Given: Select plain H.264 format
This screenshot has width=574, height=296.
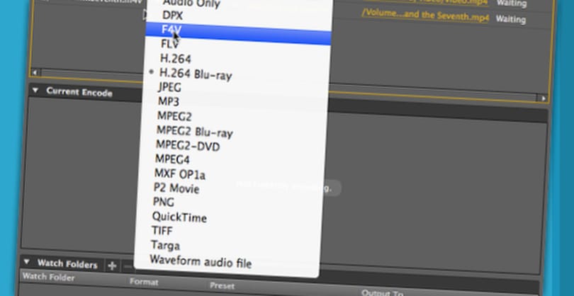Looking at the screenshot, I should coord(175,59).
